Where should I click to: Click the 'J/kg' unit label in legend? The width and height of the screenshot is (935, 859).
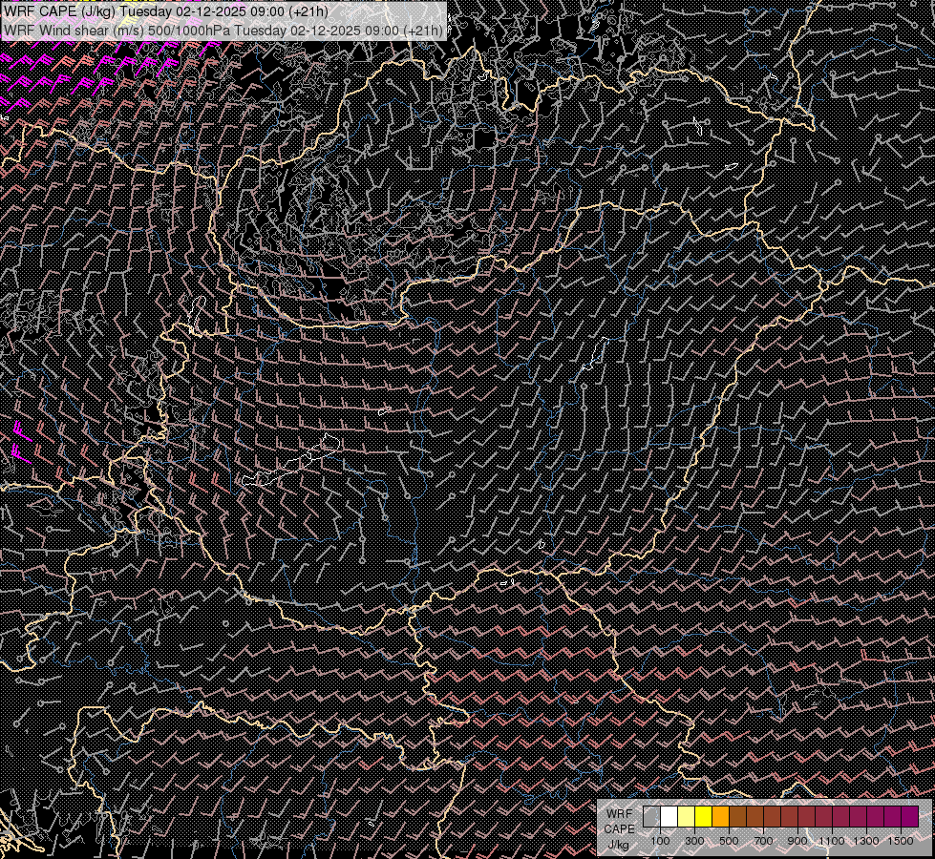pyautogui.click(x=619, y=845)
